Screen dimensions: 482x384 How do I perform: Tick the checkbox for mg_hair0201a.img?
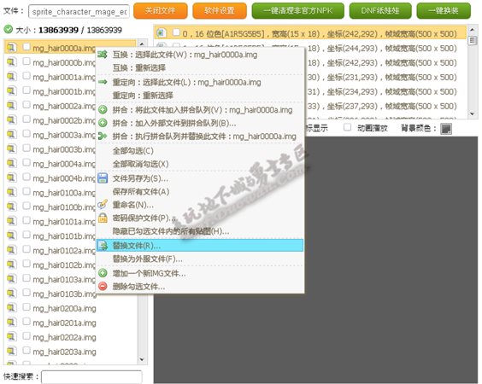pyautogui.click(x=26, y=322)
